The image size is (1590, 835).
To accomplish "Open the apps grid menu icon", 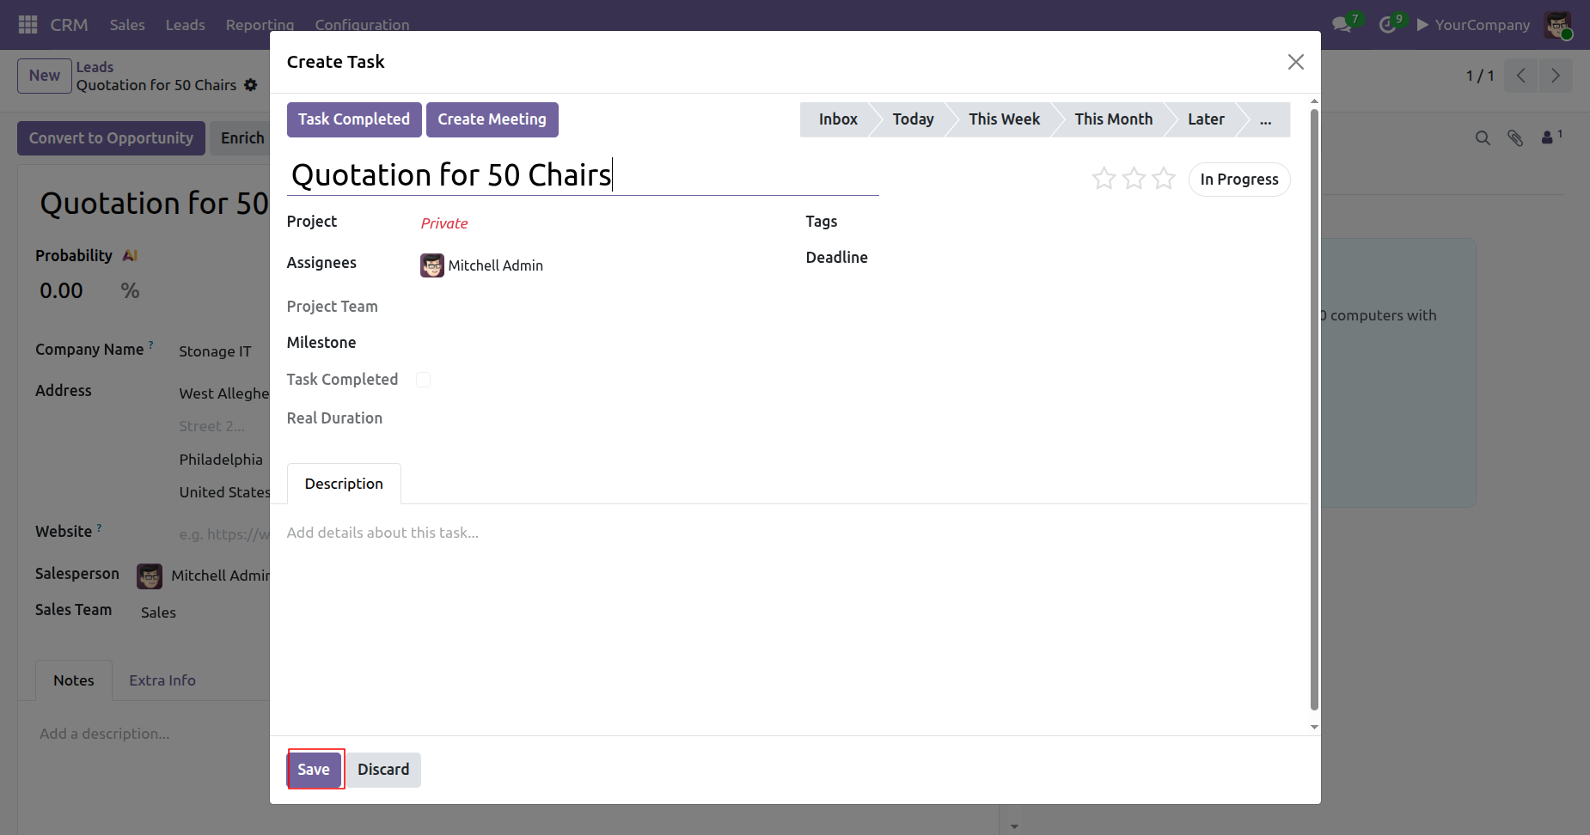I will point(28,25).
